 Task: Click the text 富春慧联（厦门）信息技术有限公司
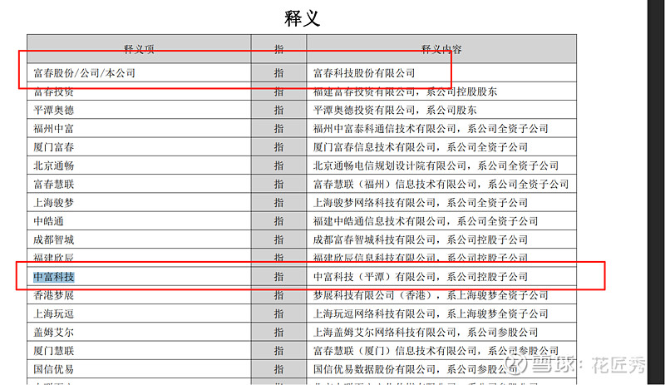click(395, 351)
